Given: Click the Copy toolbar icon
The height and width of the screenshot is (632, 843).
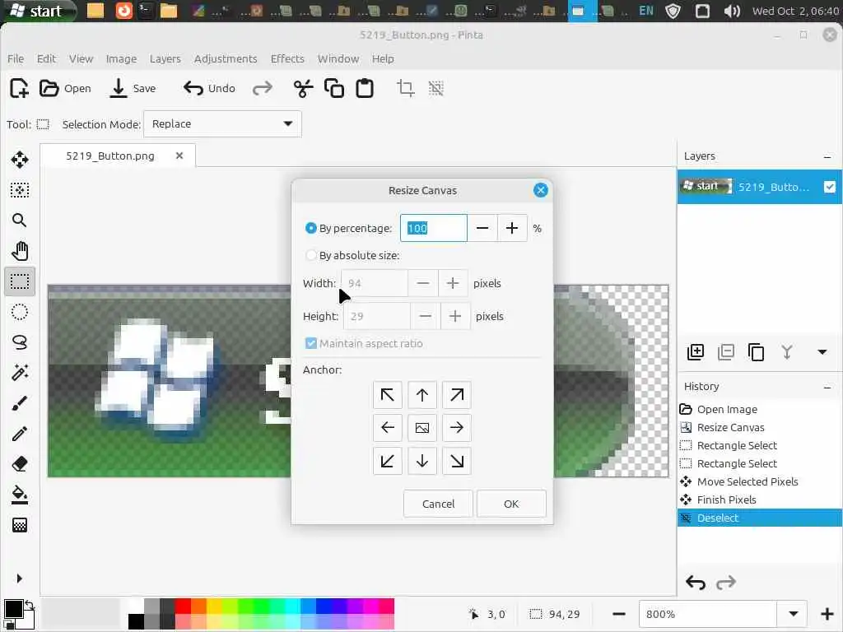Looking at the screenshot, I should [x=334, y=88].
